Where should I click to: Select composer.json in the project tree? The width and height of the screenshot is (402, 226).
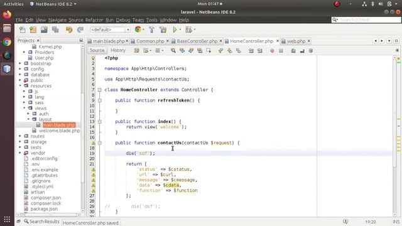(46, 198)
